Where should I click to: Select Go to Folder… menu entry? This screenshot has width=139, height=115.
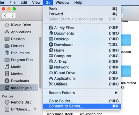coord(82,101)
